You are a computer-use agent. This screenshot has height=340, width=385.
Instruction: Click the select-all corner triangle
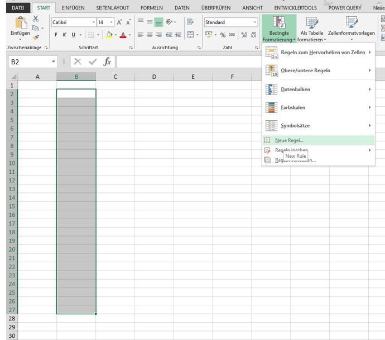coord(13,77)
